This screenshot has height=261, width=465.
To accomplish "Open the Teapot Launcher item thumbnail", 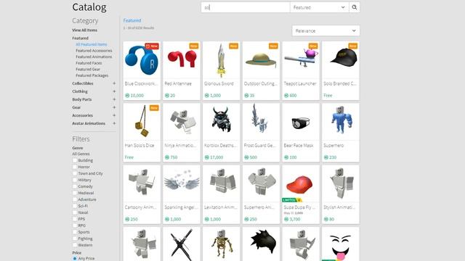I will pos(301,60).
